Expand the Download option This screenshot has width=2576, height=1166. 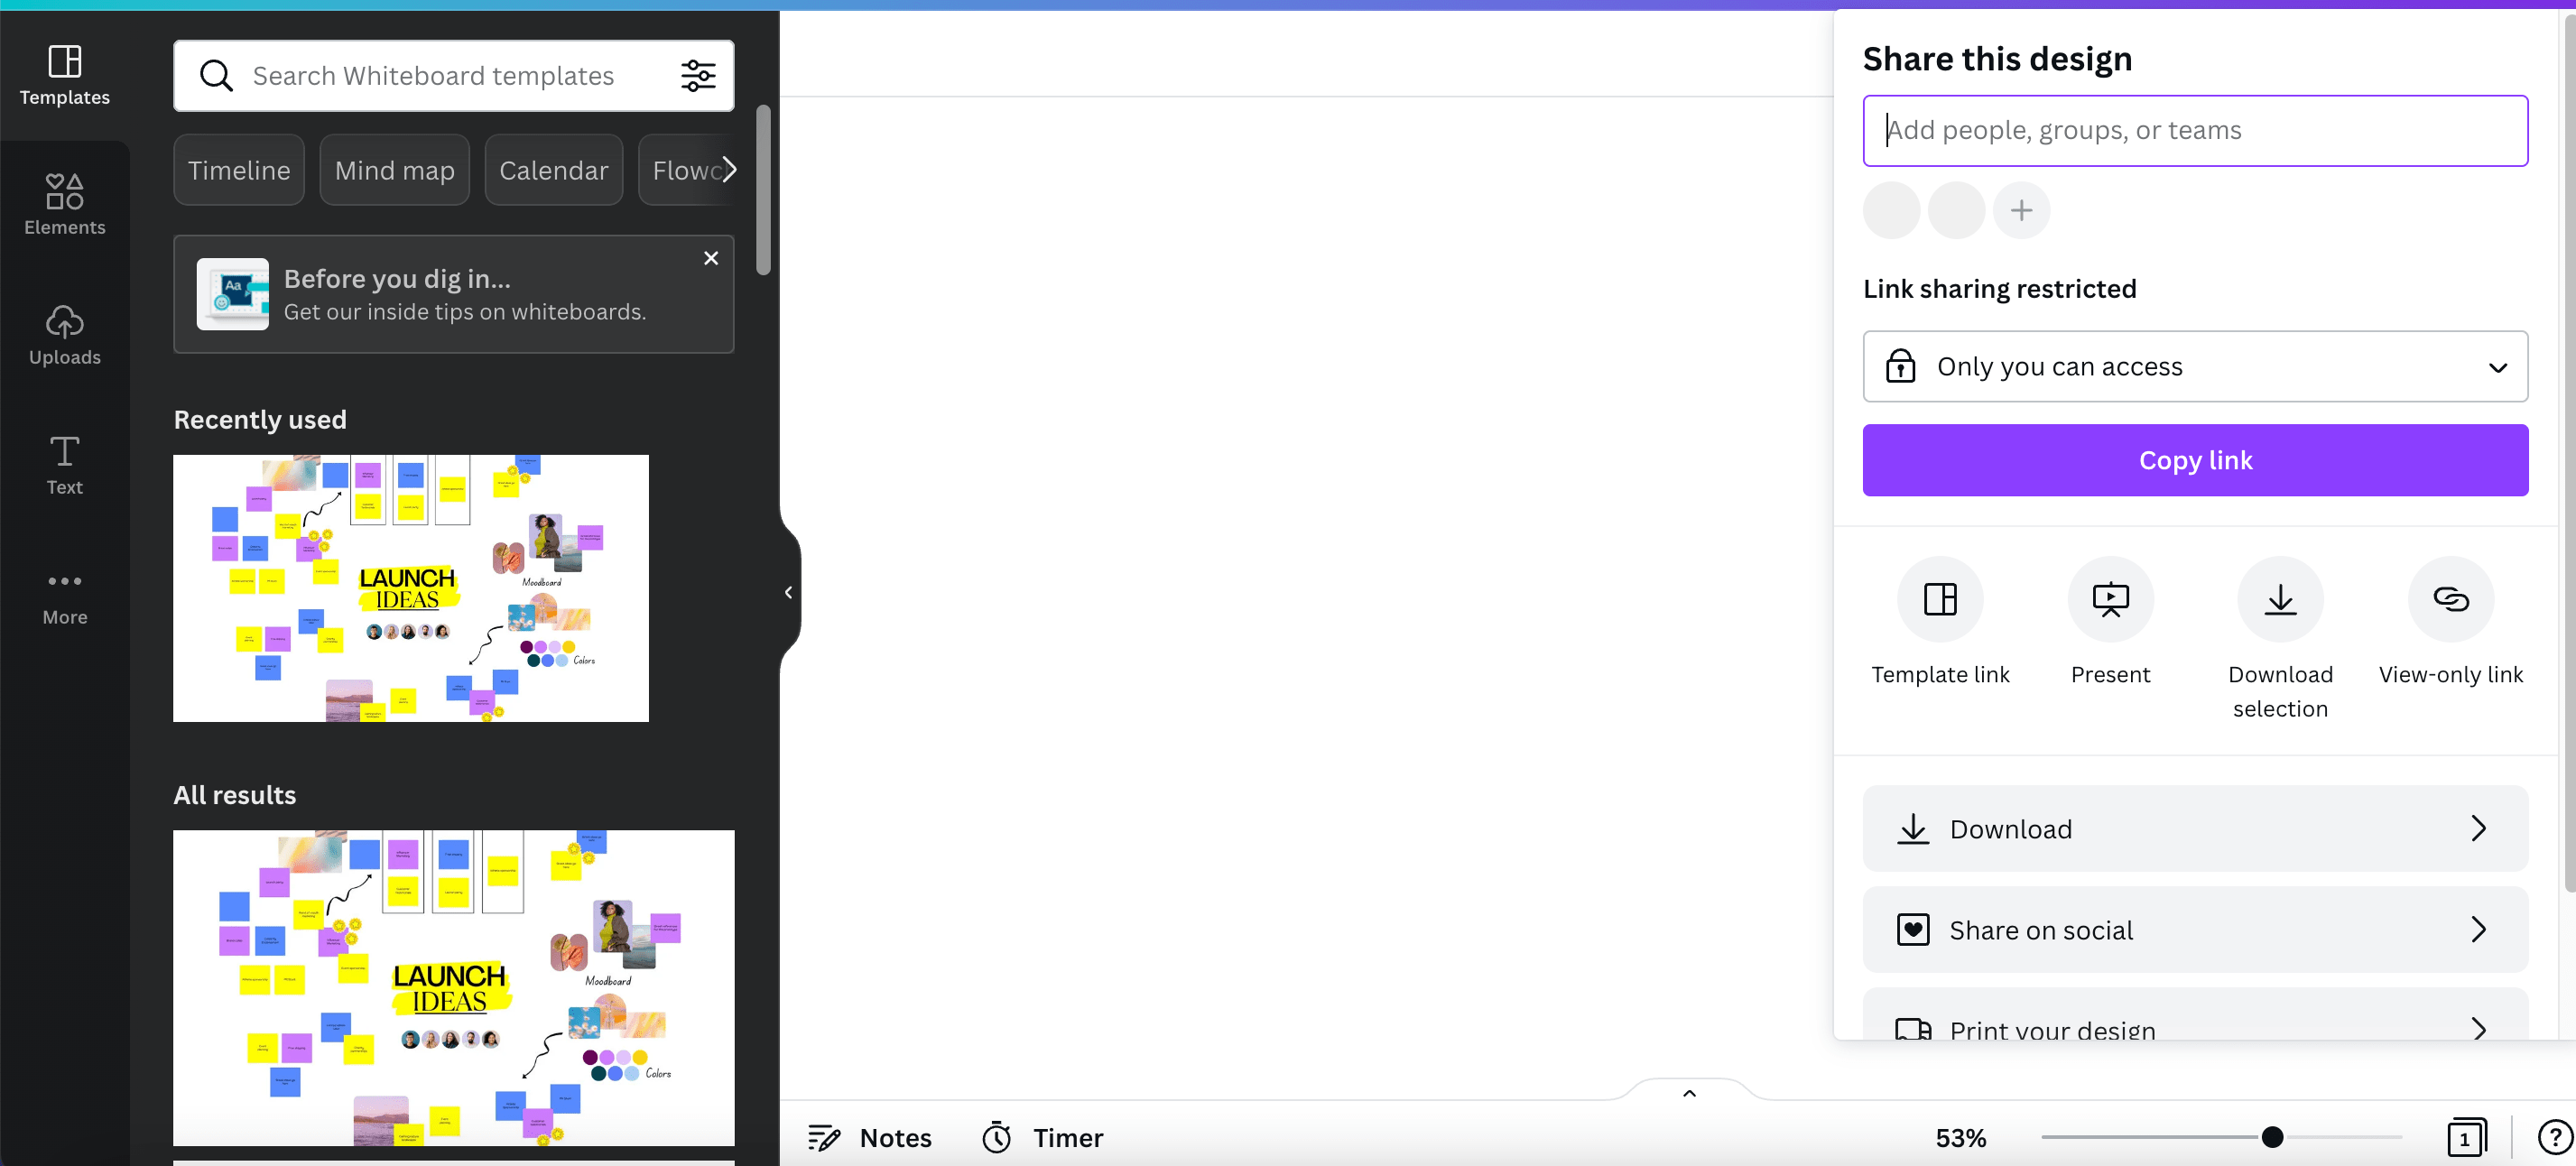[x=2195, y=829]
